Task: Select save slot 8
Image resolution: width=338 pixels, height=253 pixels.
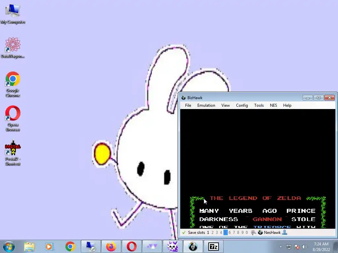Action: [x=238, y=233]
